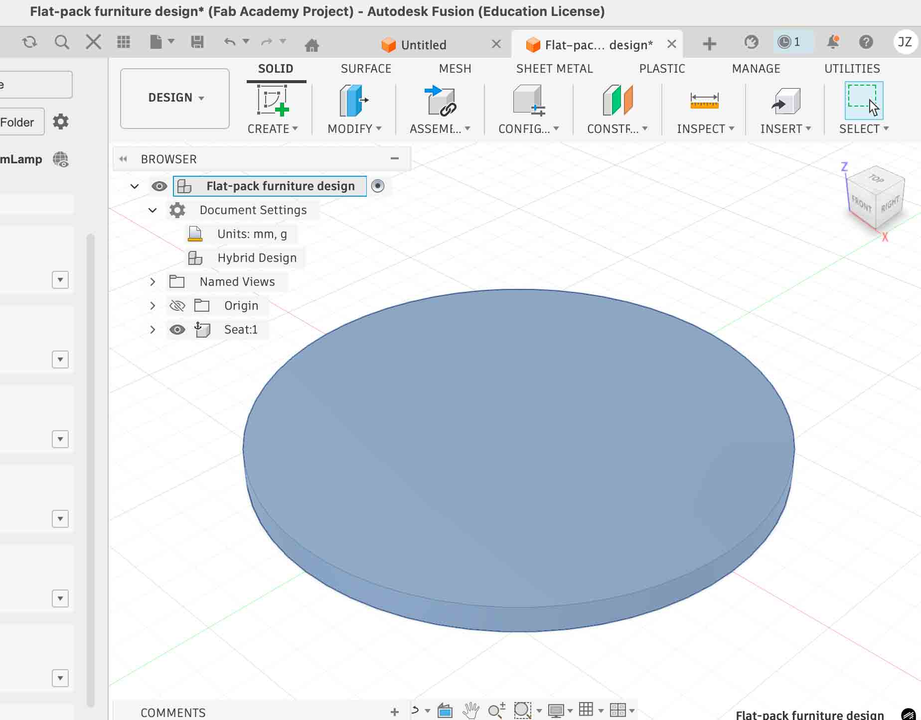Click the Save floppy disk icon

(x=197, y=42)
